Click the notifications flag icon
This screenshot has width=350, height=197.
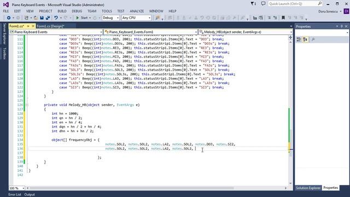pos(253,4)
